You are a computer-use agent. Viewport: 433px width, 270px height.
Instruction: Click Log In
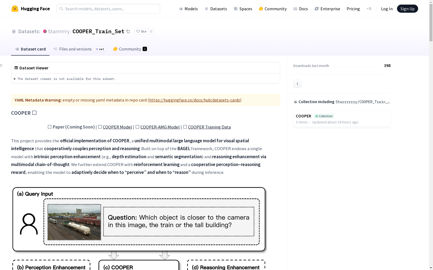pos(387,9)
